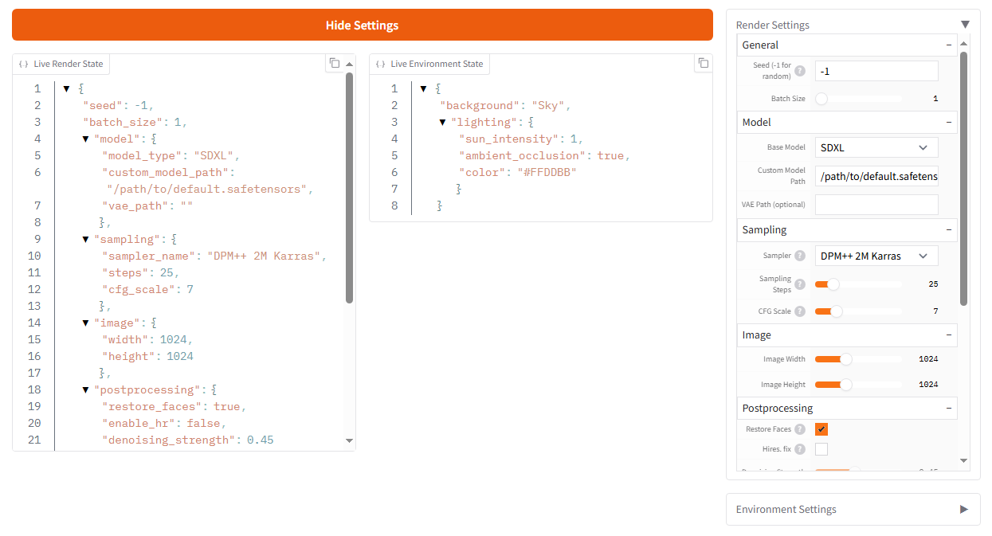
Task: Click the CFG Scale slider
Action: (858, 311)
